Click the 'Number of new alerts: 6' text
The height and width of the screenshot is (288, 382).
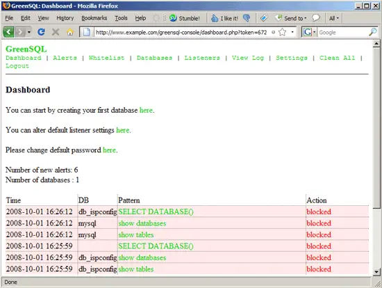[42, 170]
